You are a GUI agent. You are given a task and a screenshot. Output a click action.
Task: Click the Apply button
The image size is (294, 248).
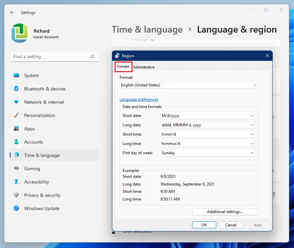click(258, 225)
